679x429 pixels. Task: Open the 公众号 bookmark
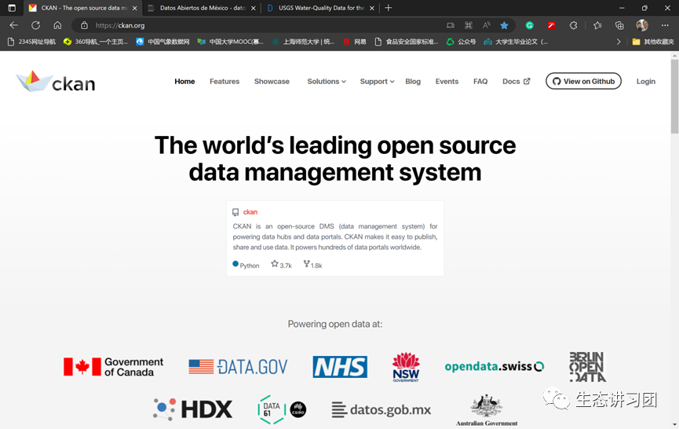[462, 42]
